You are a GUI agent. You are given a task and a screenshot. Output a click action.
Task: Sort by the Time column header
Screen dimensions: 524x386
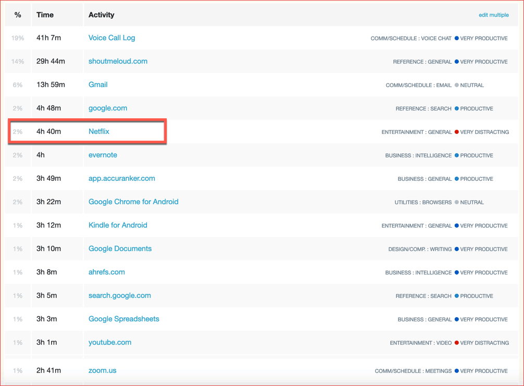[x=45, y=15]
